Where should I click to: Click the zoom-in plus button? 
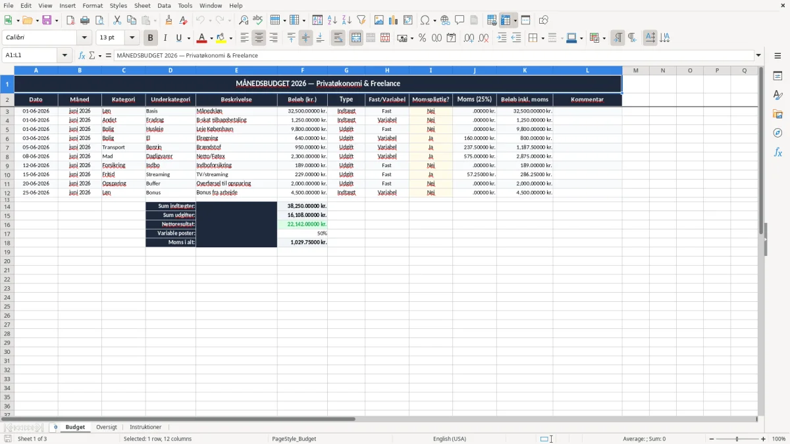(x=764, y=439)
